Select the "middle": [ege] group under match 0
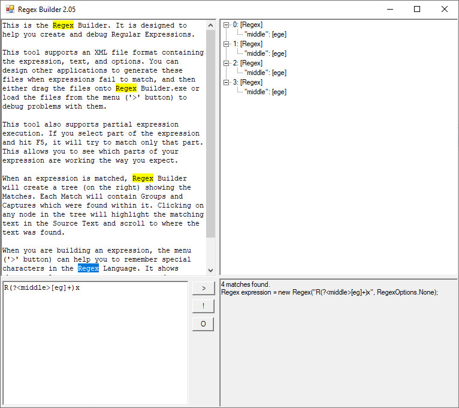This screenshot has height=408, width=459. (x=265, y=34)
